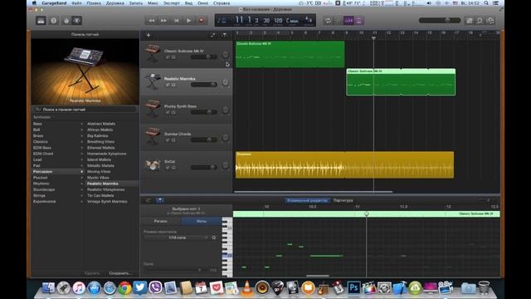Screen dimensions: 531x299
Task: Solo the Sunrise Chords track
Action: (173, 140)
